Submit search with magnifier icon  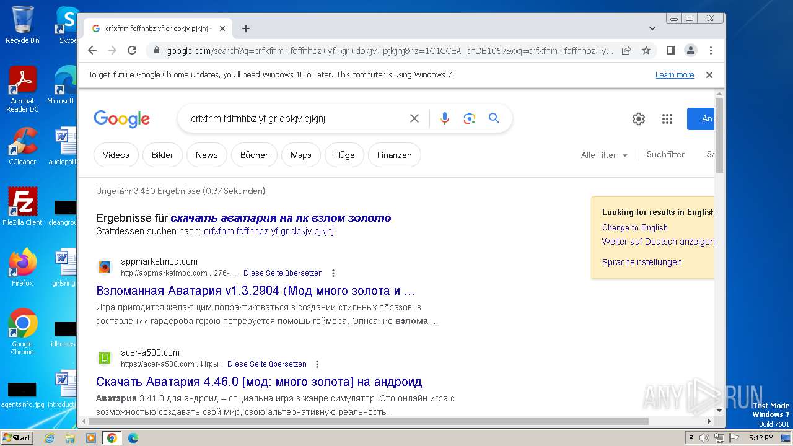[x=494, y=118]
